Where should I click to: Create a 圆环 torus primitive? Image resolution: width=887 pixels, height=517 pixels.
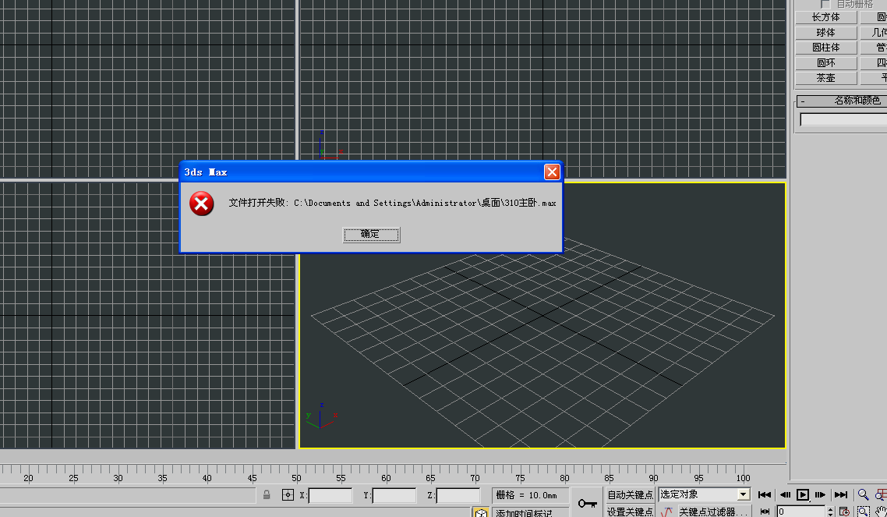coord(826,63)
